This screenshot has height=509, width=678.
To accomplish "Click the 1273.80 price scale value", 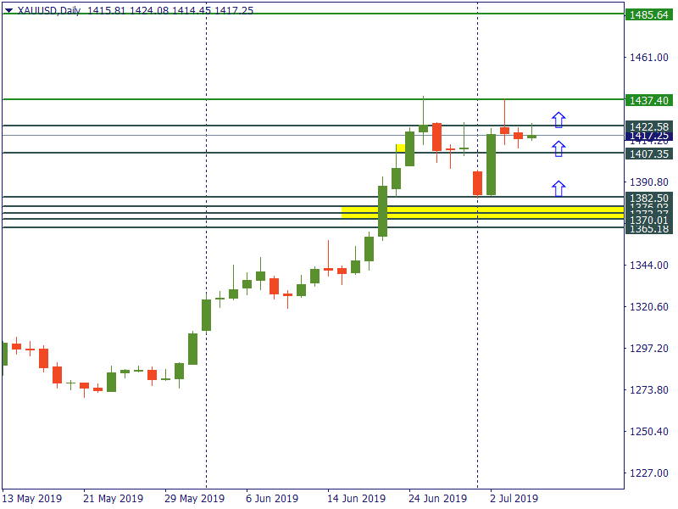I will 648,389.
